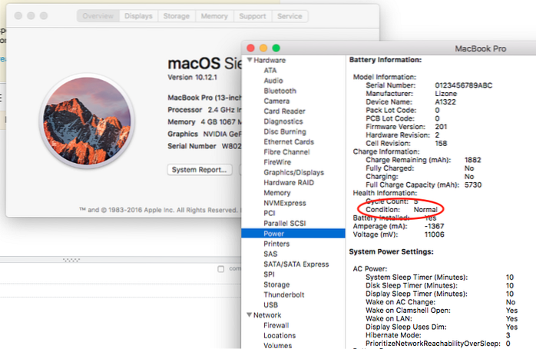This screenshot has width=536, height=349.
Task: Zoom the MacBook Pro window with green button
Action: point(276,48)
